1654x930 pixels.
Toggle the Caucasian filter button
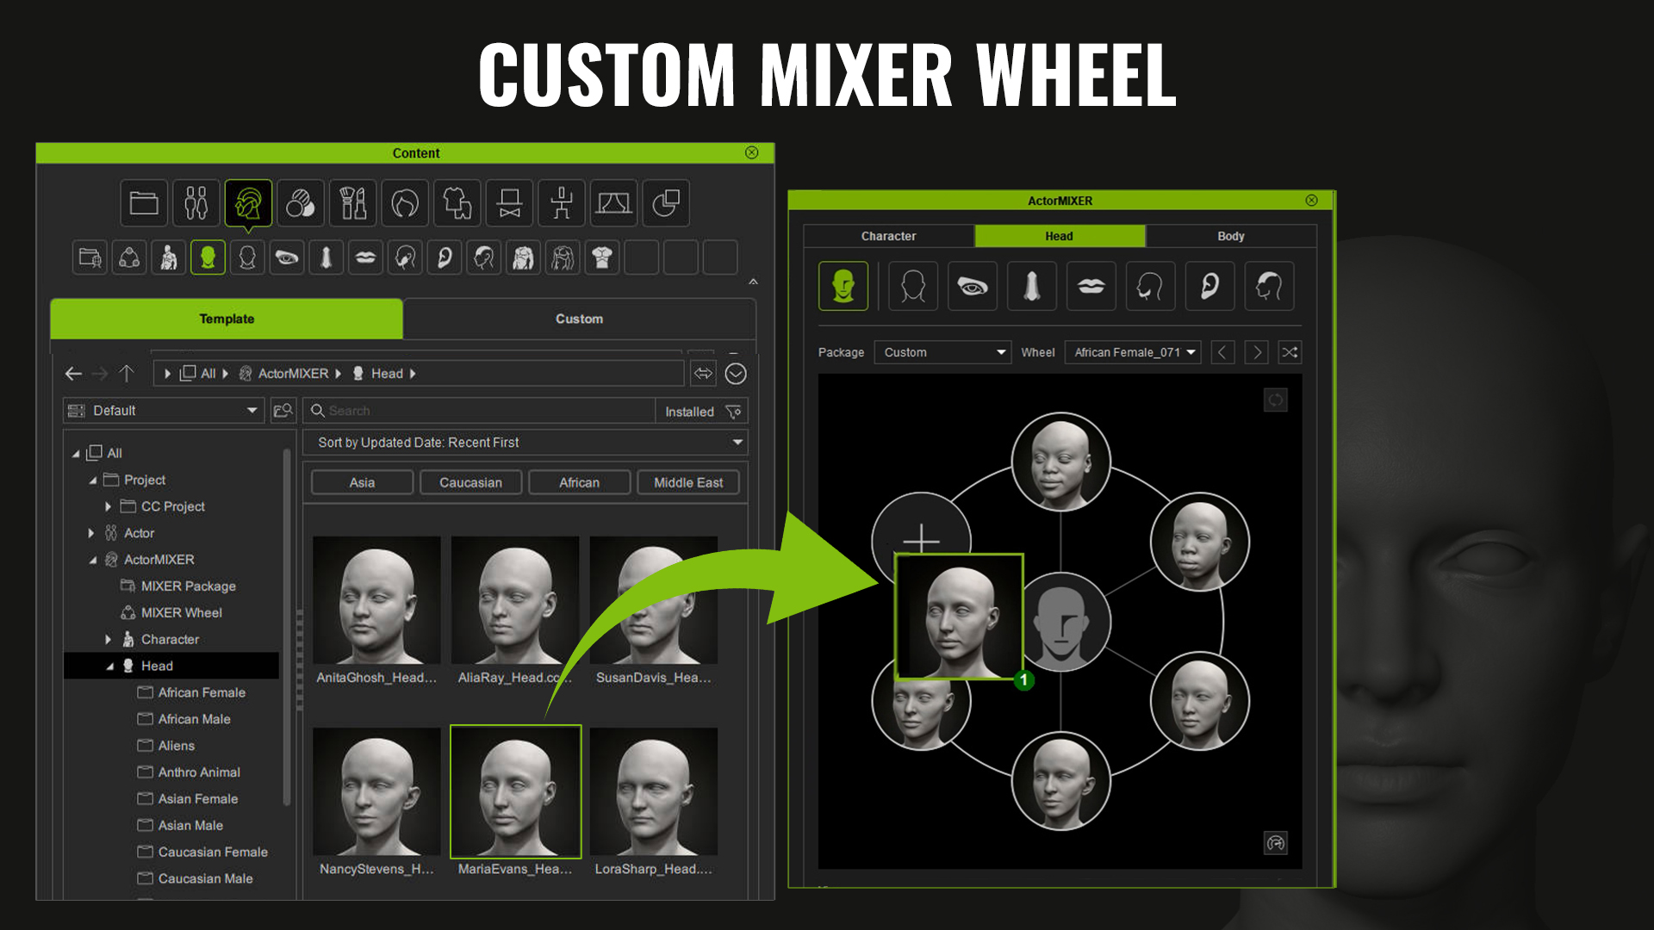pyautogui.click(x=470, y=482)
